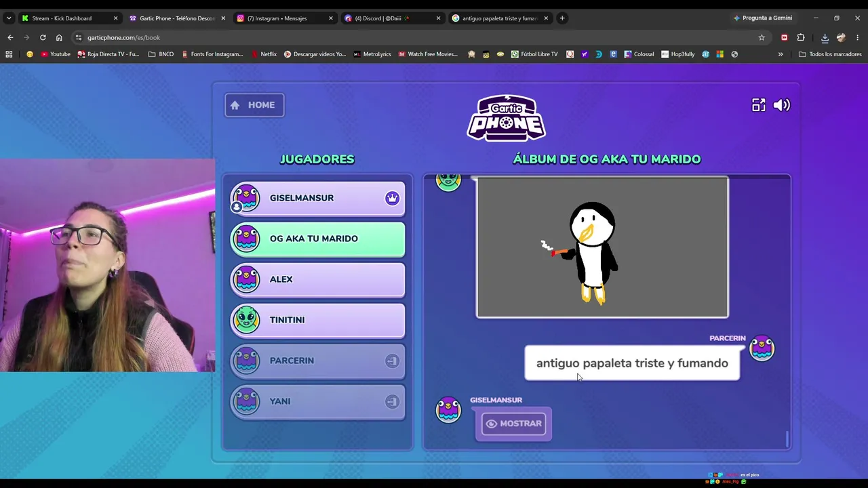View site information icon in address bar
This screenshot has width=868, height=488.
79,37
